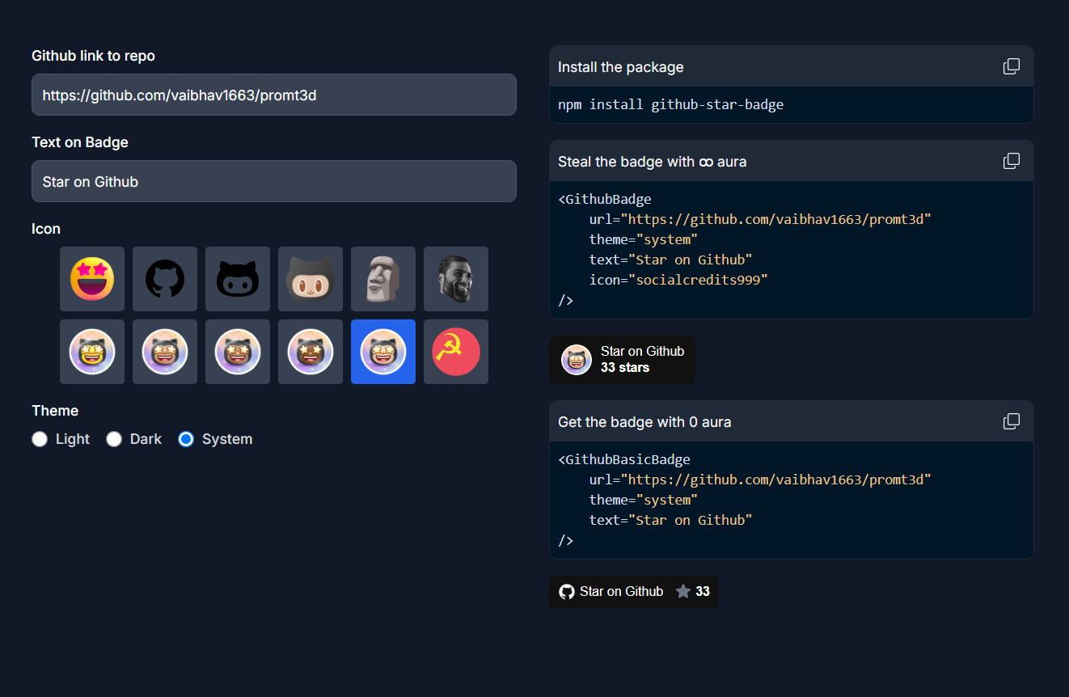1069x697 pixels.
Task: Click the icon="socialcredits999" code line
Action: pos(678,280)
